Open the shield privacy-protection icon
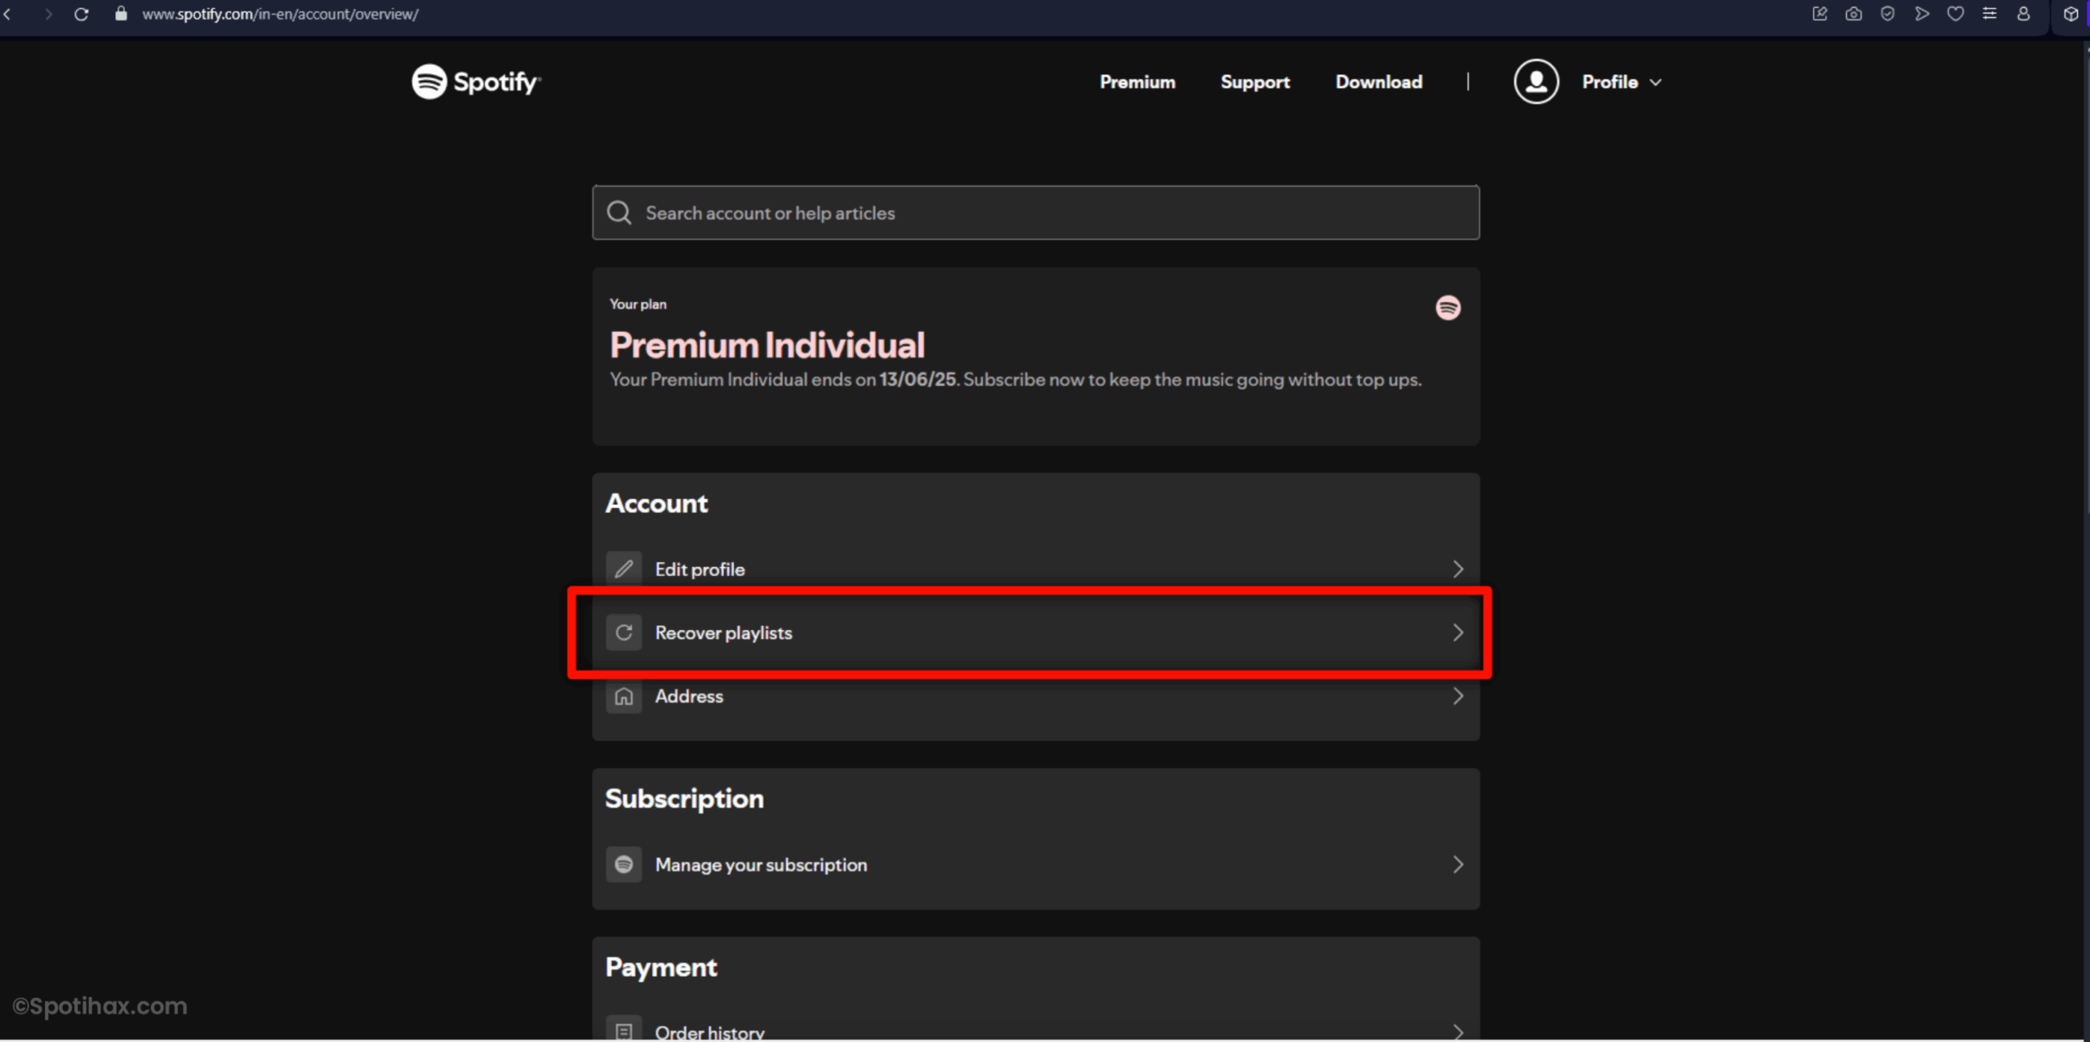2090x1042 pixels. 1887,13
